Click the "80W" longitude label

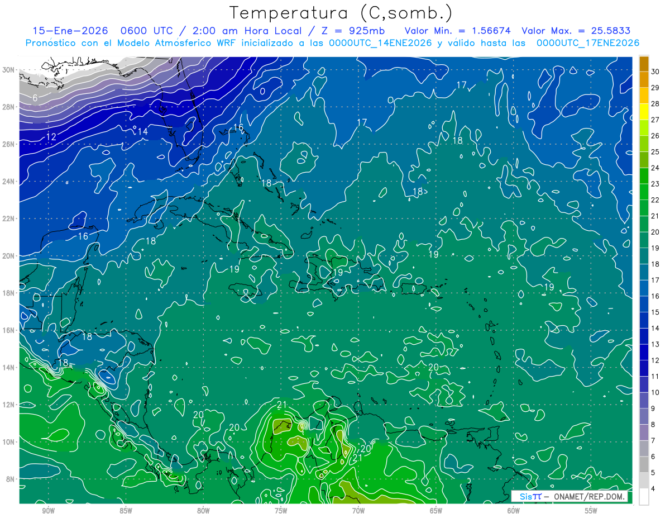coord(203,511)
